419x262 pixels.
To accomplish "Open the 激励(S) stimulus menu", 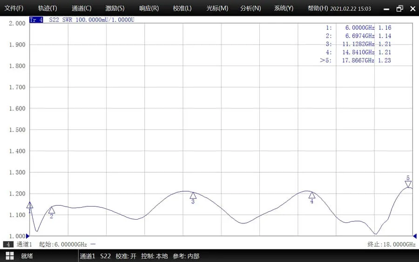I will [115, 8].
